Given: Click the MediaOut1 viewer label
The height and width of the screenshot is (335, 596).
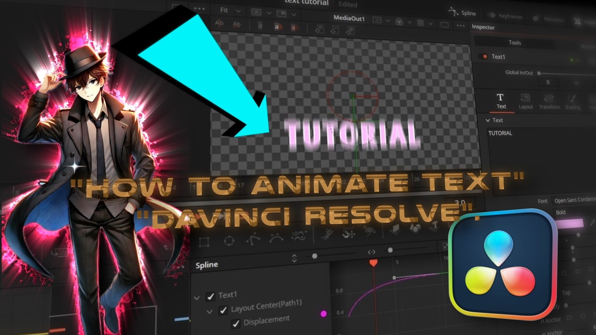Looking at the screenshot, I should point(349,19).
